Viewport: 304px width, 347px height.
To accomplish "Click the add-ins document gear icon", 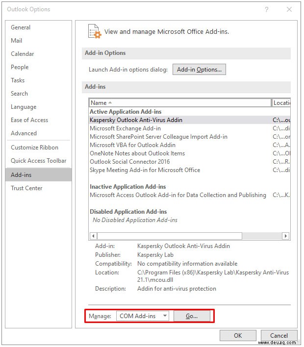I will pyautogui.click(x=95, y=31).
